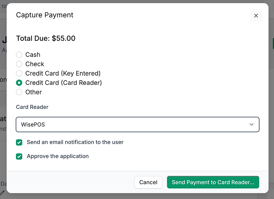The image size is (274, 199).
Task: Pick the Credit Card (Card Reader) radio button
Action: (19, 83)
